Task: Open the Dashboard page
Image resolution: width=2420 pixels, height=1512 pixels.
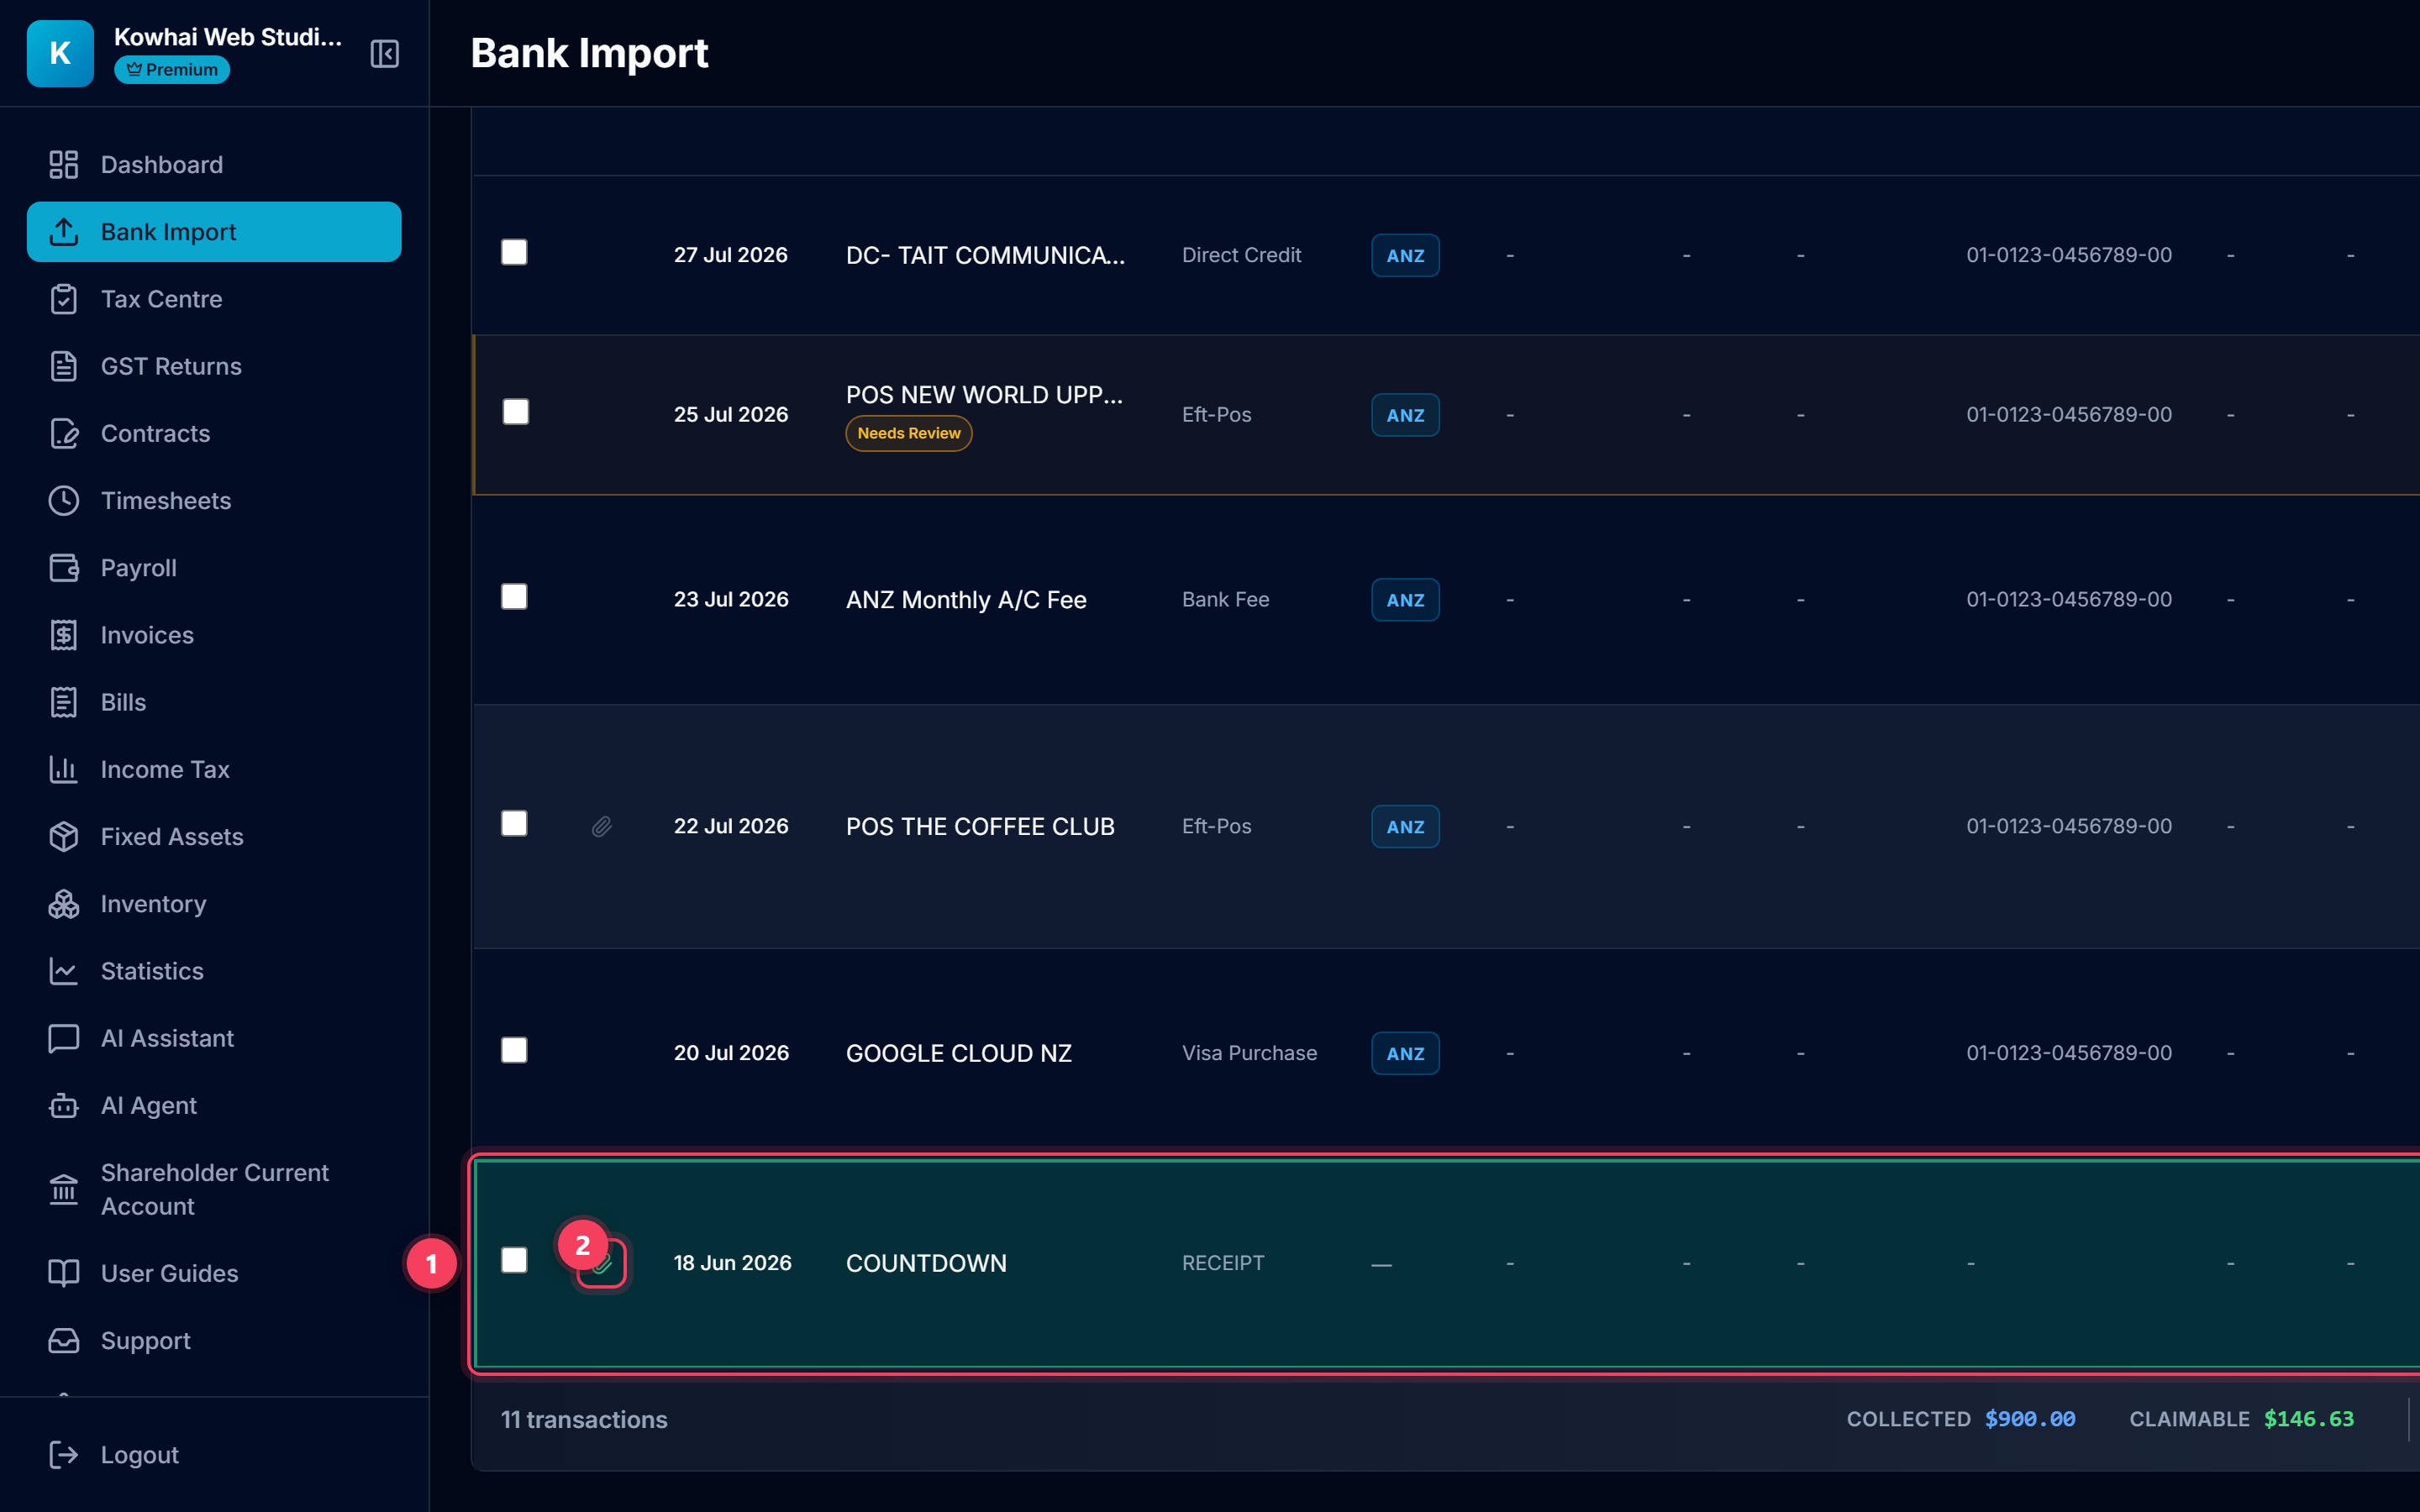Action: click(x=214, y=164)
